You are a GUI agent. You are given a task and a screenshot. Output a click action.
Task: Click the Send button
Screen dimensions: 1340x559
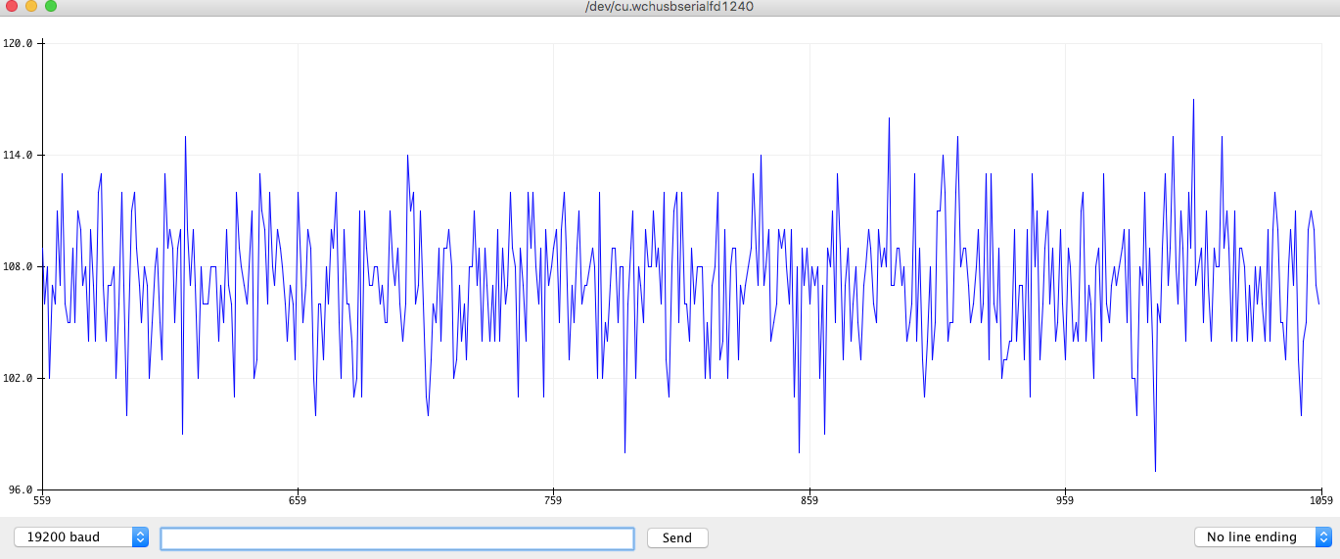point(677,537)
